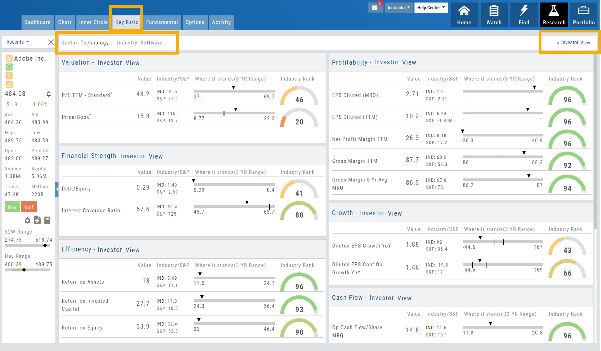Open the Portfolio briefcase icon
This screenshot has height=351, width=601.
point(584,15)
